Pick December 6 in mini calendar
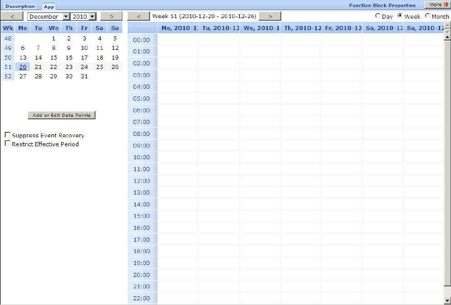 click(23, 48)
